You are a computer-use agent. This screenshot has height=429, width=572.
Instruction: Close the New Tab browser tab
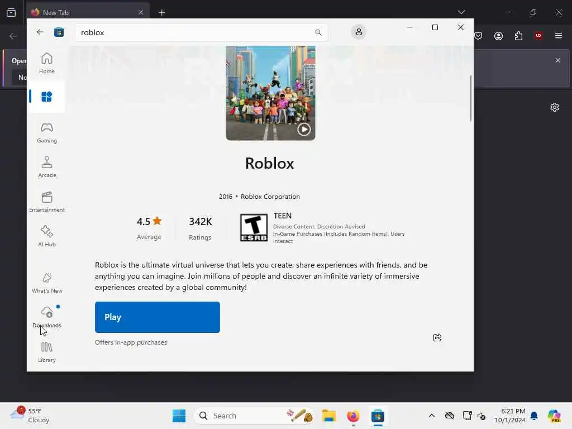[141, 12]
